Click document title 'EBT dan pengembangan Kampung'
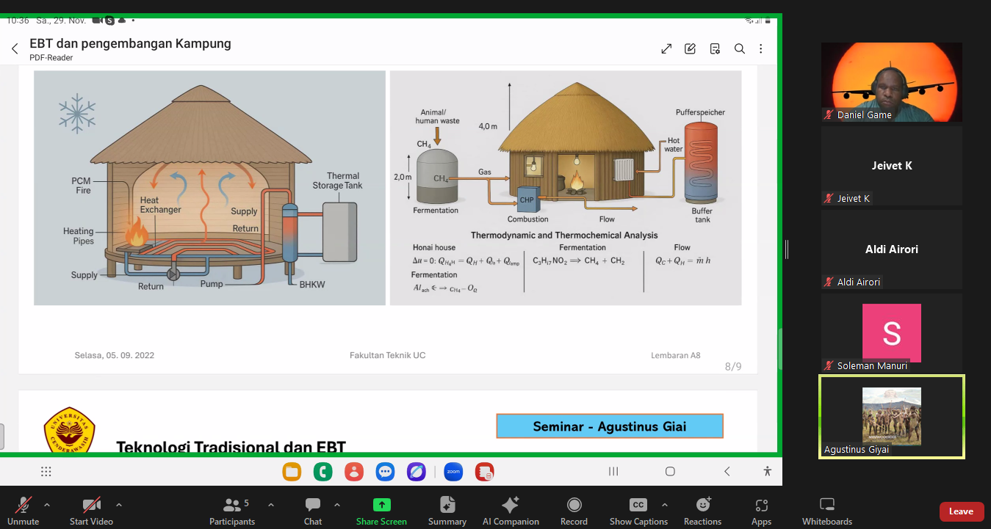 [130, 43]
